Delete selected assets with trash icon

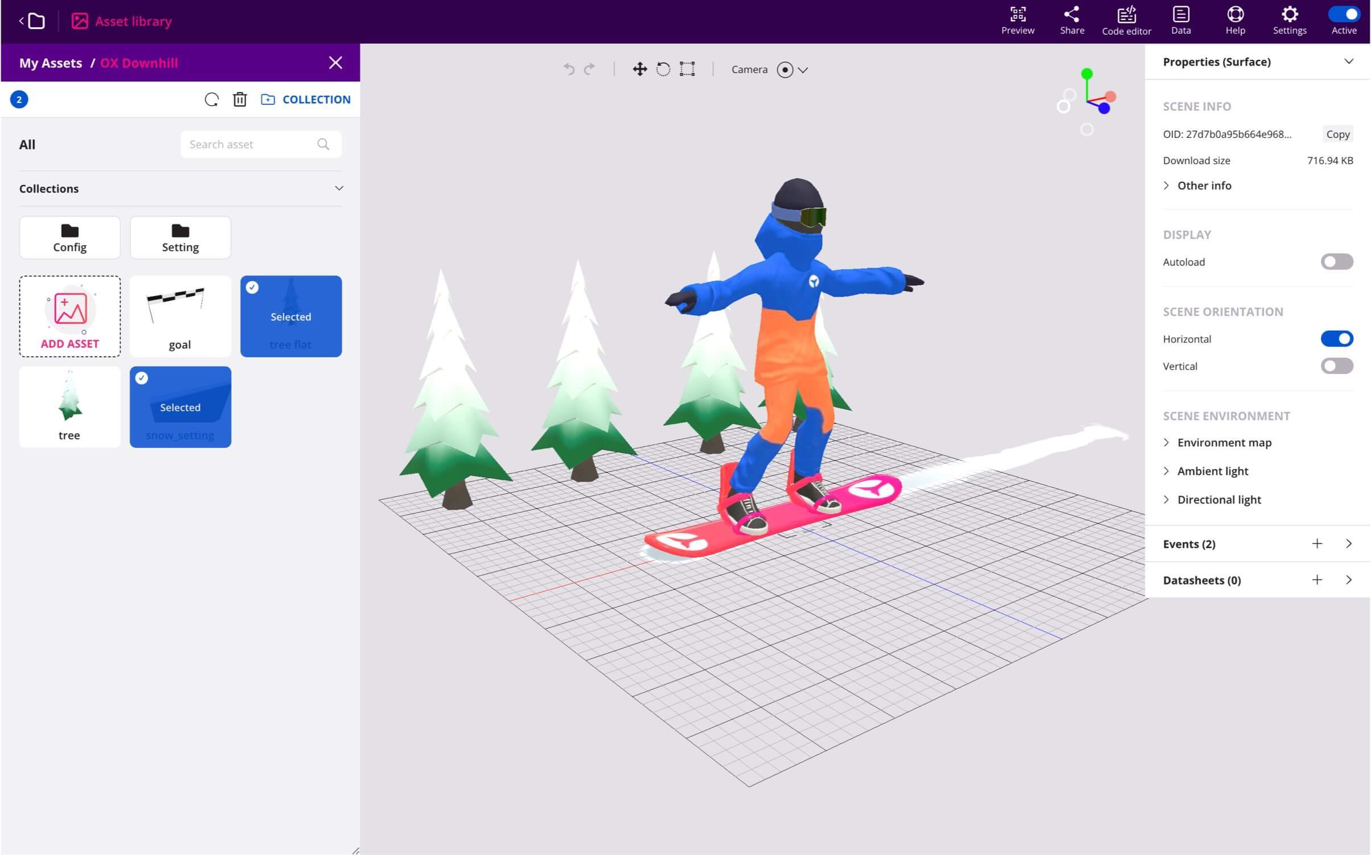pyautogui.click(x=240, y=100)
